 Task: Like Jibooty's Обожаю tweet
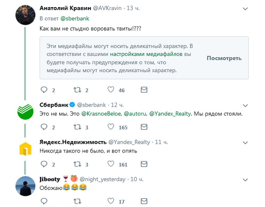110,201
